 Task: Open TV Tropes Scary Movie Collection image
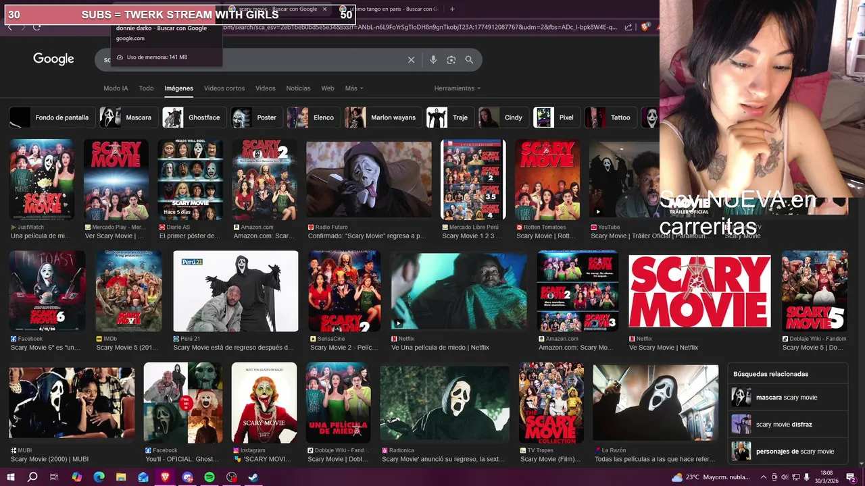click(x=551, y=403)
